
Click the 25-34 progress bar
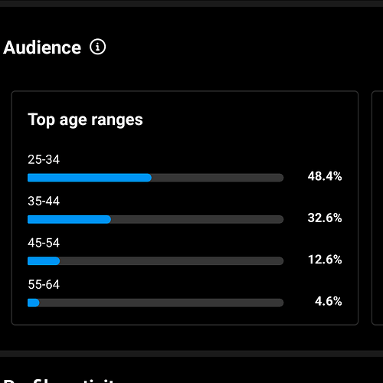pyautogui.click(x=155, y=178)
